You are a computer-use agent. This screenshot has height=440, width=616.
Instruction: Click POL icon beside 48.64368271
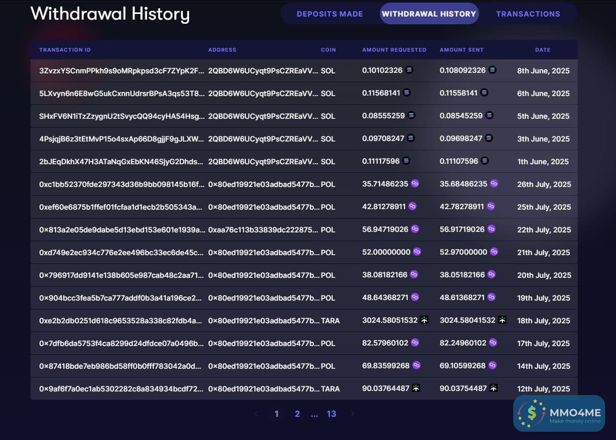coord(415,297)
